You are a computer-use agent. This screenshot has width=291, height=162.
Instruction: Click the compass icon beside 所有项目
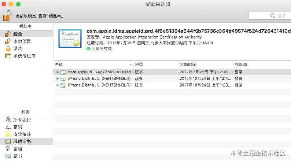pos(8,119)
